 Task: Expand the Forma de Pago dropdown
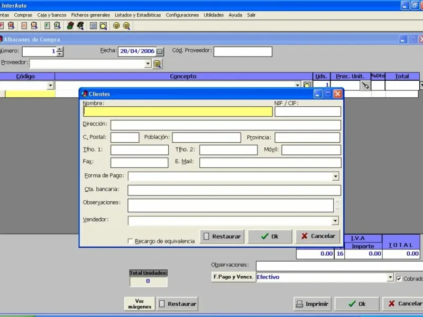tap(335, 176)
